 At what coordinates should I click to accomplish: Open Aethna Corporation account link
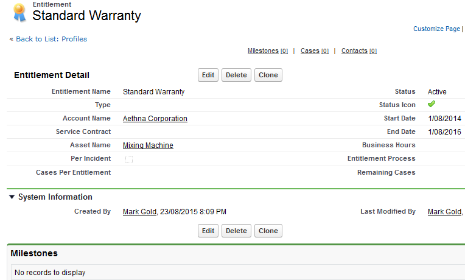click(x=155, y=119)
